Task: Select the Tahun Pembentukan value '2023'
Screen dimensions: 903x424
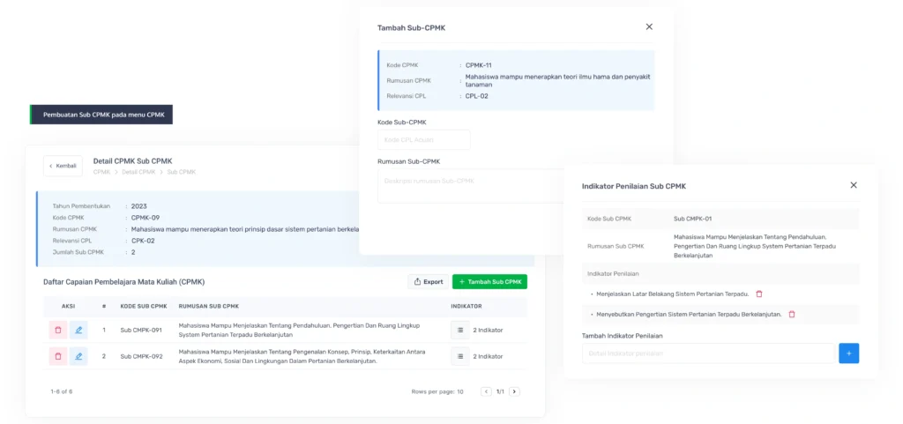Action: (138, 206)
